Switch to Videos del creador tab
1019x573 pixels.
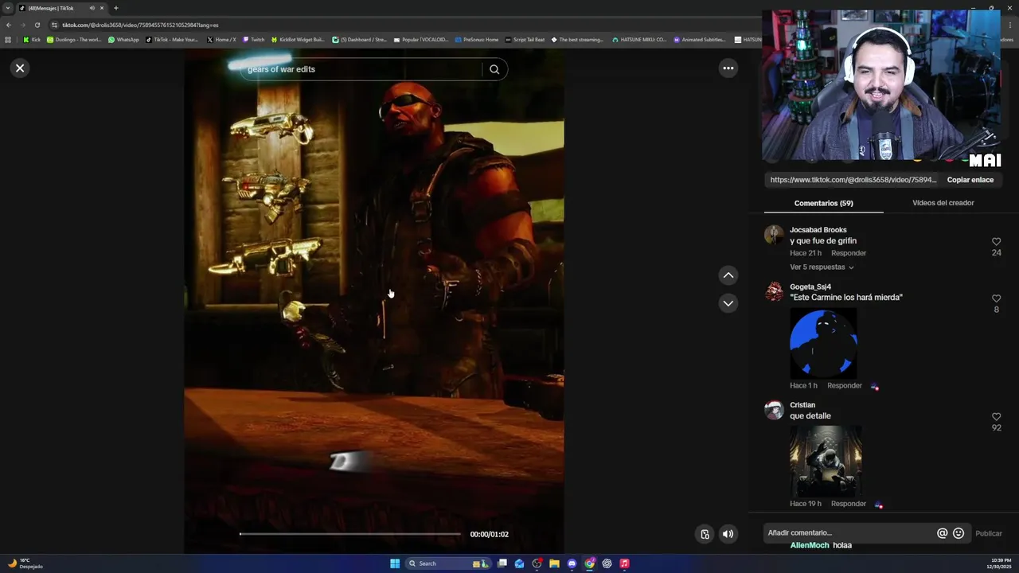943,203
